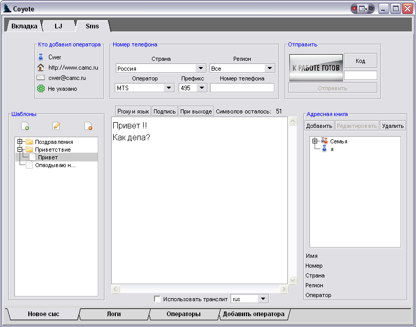Switch to the LJ tab
The width and height of the screenshot is (416, 327).
pyautogui.click(x=58, y=26)
